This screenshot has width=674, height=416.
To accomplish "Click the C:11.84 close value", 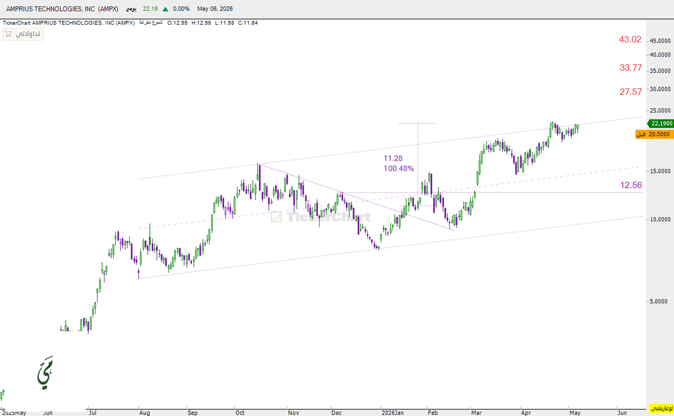I will click(248, 22).
